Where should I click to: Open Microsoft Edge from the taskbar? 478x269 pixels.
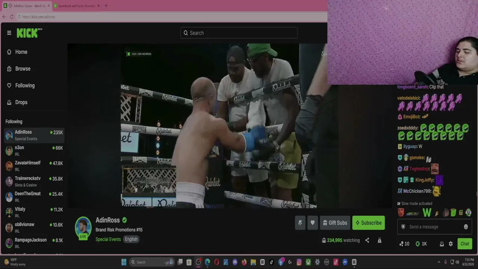[207, 262]
